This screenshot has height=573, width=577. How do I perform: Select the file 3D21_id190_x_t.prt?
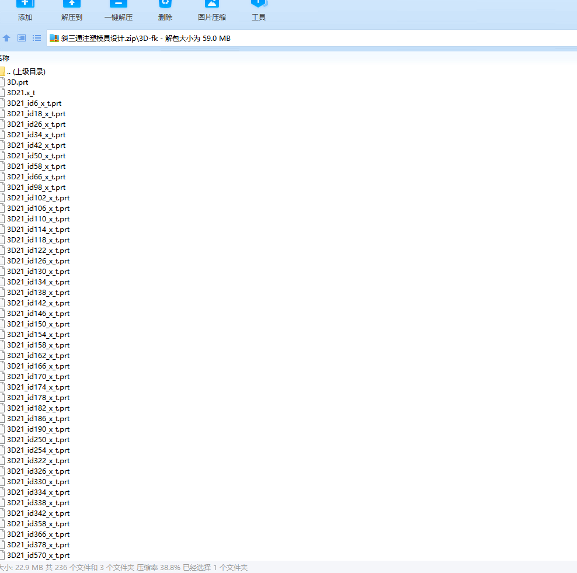tap(39, 429)
